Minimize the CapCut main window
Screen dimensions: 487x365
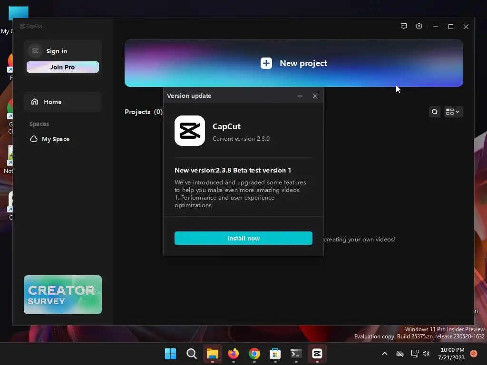point(436,27)
